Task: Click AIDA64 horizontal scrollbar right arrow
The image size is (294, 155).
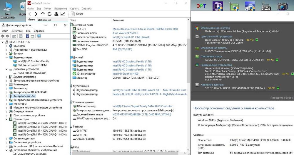Action: (185, 153)
